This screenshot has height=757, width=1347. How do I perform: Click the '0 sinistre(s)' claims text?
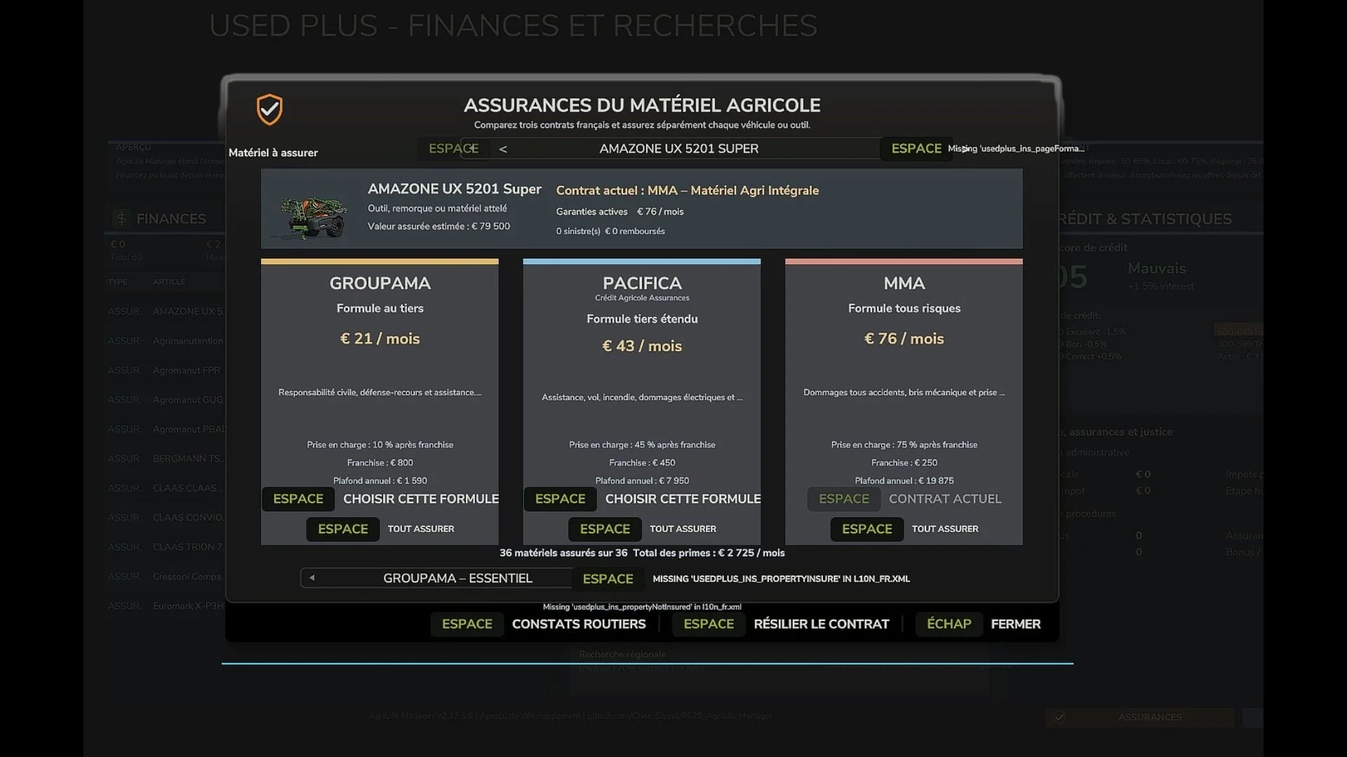pyautogui.click(x=578, y=231)
